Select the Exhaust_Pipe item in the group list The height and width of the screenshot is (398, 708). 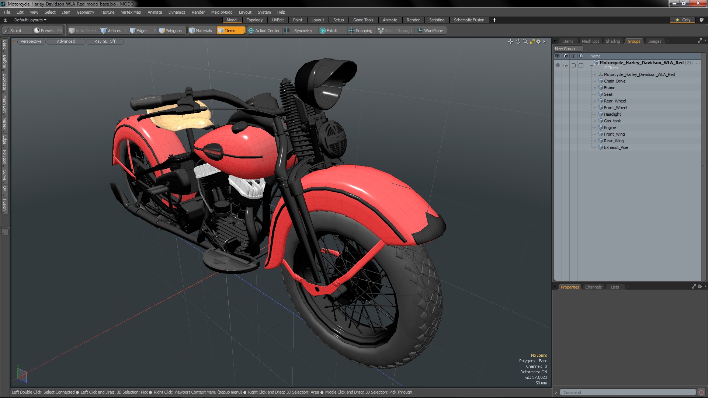[616, 147]
